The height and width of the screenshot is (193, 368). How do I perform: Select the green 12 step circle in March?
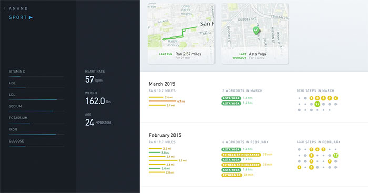click(318, 104)
